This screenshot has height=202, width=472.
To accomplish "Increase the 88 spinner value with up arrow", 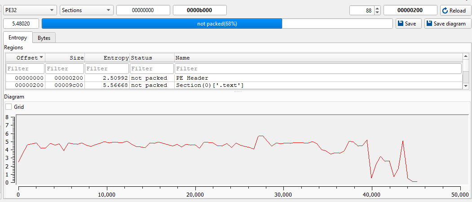I will (x=377, y=8).
